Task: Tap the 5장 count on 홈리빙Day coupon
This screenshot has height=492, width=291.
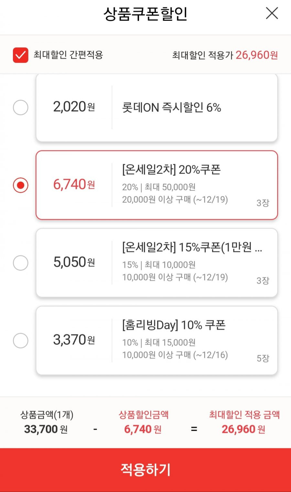Action: click(263, 358)
